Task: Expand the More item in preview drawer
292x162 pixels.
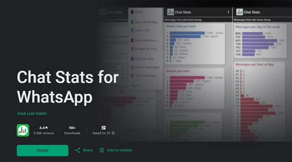Action: 145,86
